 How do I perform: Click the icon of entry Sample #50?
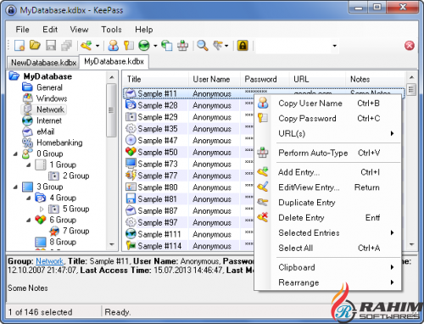point(131,152)
